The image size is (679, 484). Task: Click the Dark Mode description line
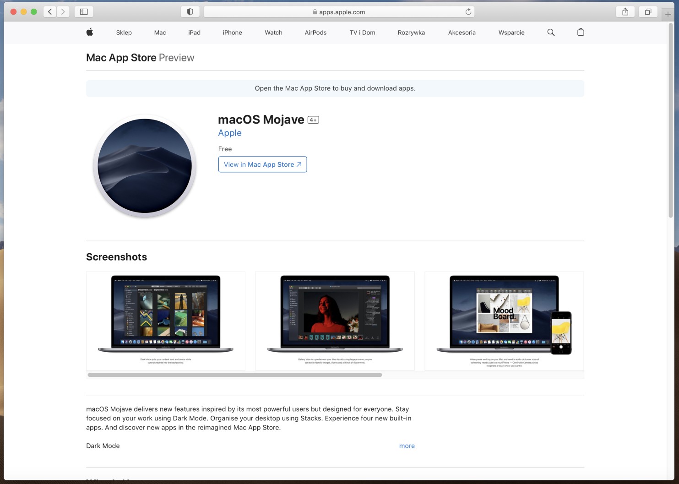(x=103, y=446)
